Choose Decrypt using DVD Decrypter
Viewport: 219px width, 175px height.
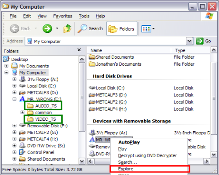[x=148, y=156]
